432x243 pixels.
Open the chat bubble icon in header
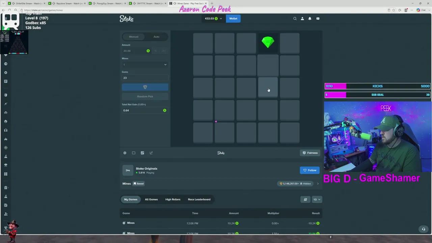318,19
